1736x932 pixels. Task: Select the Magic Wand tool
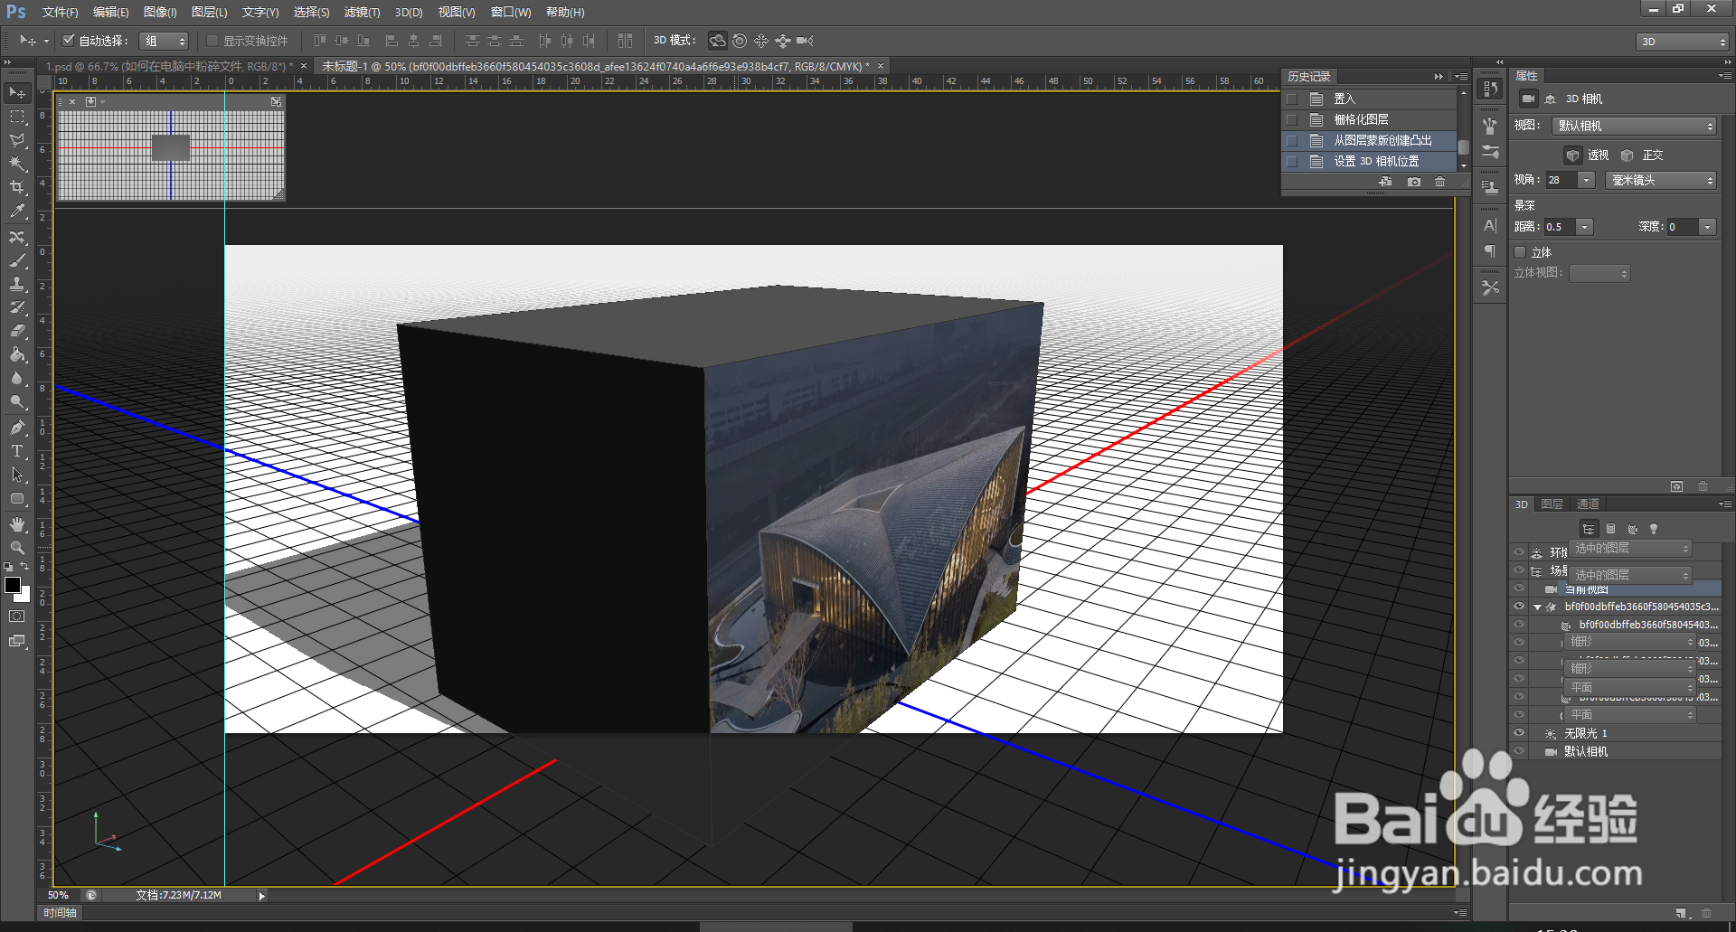[17, 164]
